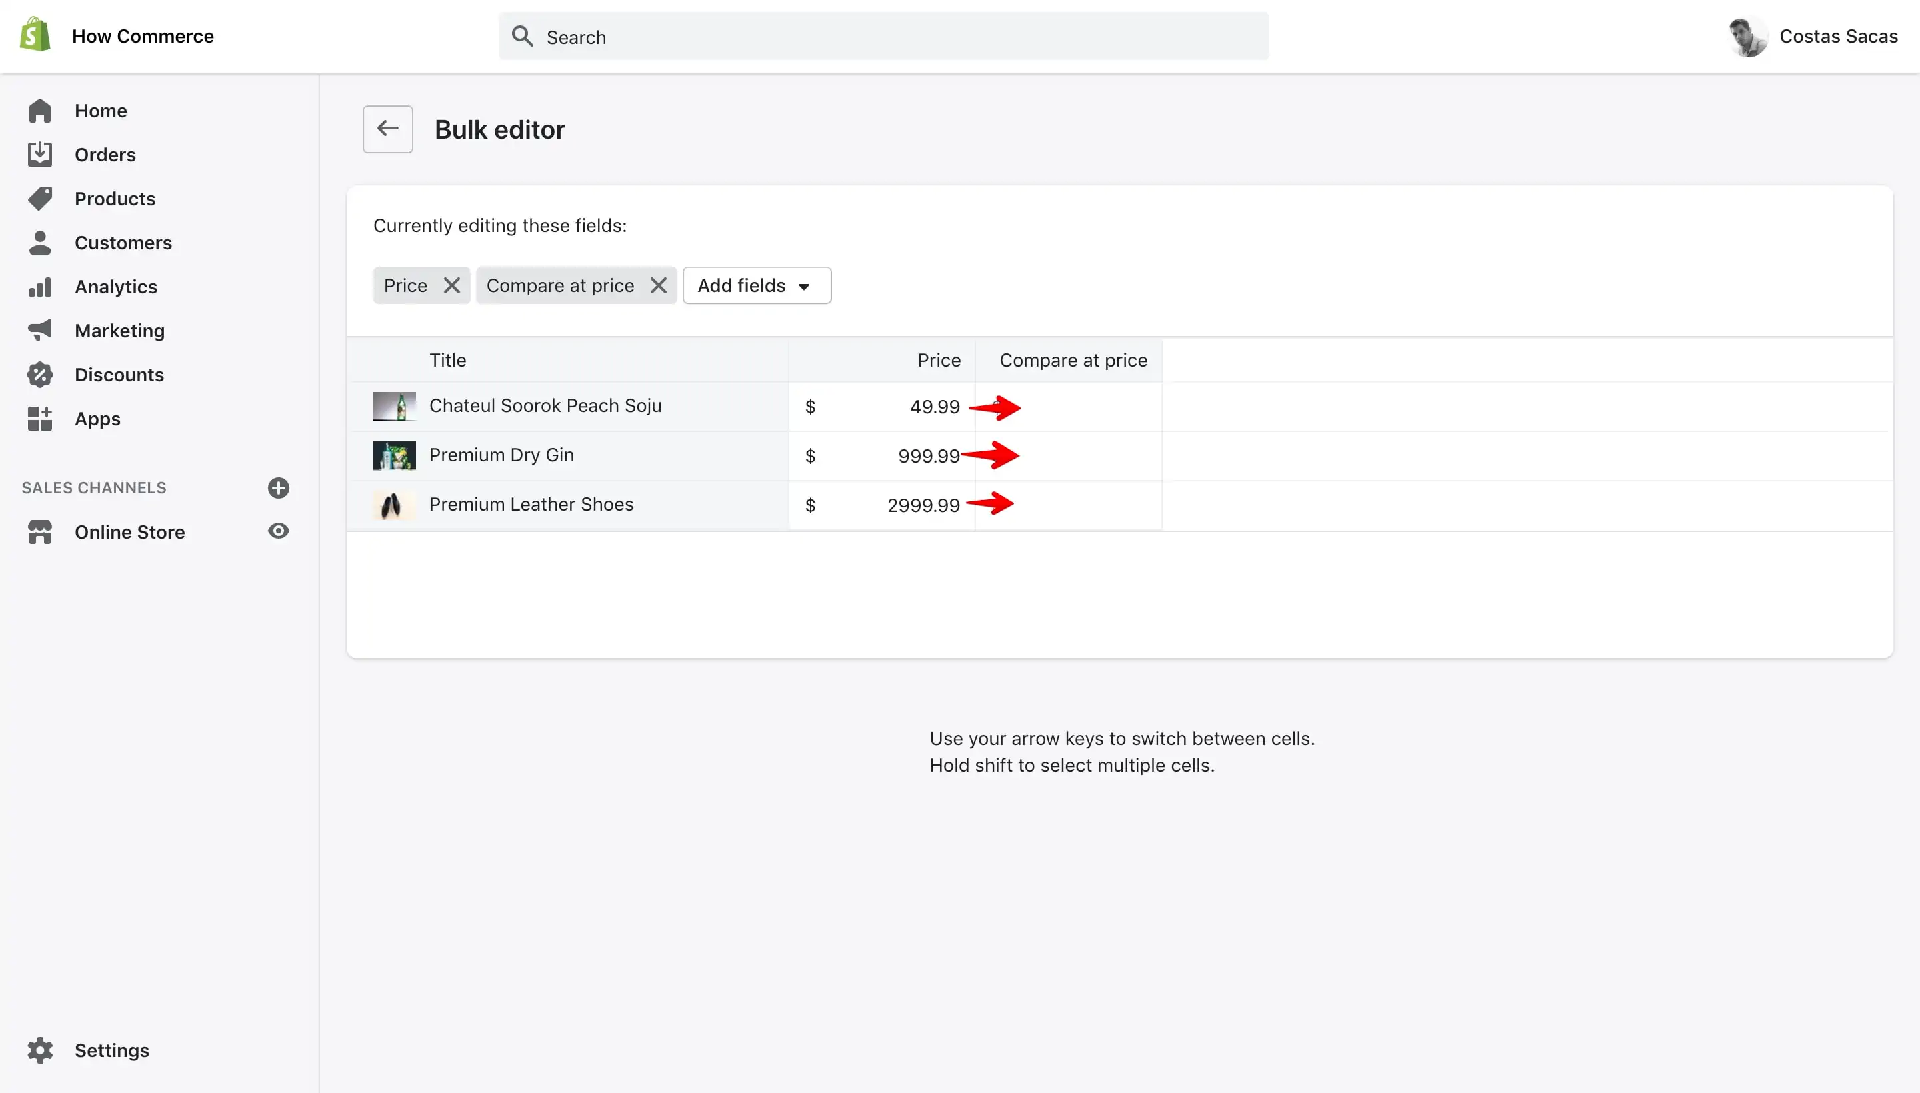Open the Home menu item
The image size is (1920, 1093).
[x=101, y=111]
